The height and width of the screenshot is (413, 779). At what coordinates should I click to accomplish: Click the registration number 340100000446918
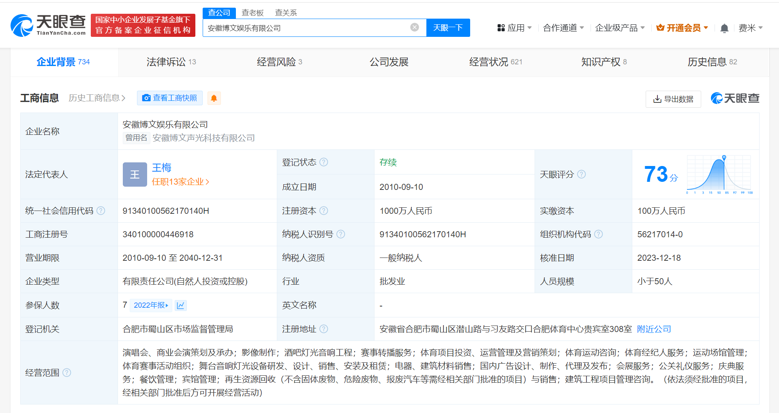[158, 234]
